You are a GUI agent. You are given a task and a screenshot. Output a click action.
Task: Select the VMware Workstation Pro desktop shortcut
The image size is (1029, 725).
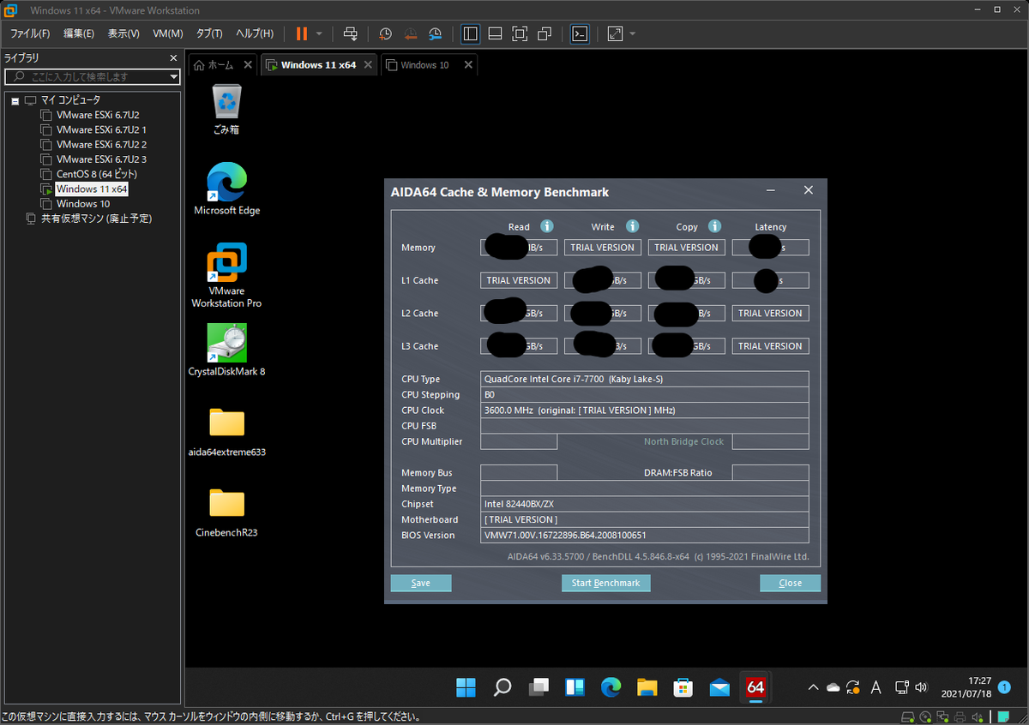pyautogui.click(x=226, y=275)
